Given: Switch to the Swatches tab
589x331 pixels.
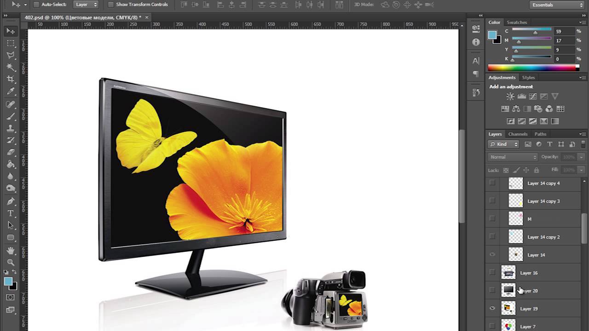Looking at the screenshot, I should [517, 22].
